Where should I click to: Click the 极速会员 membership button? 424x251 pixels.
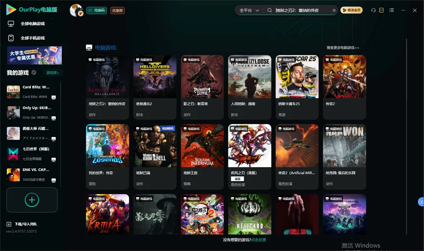pyautogui.click(x=351, y=10)
